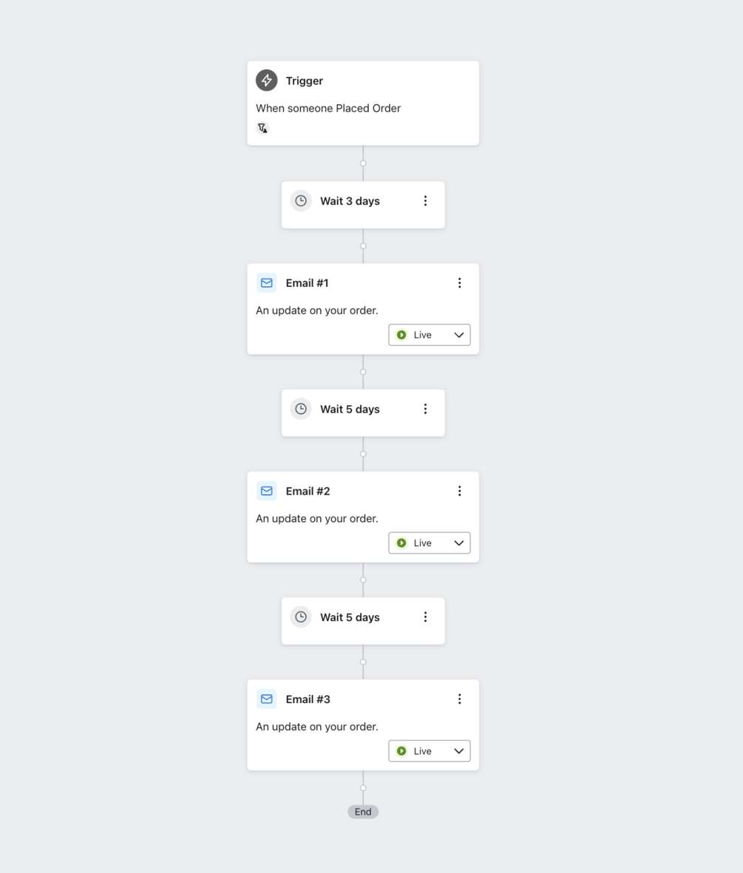This screenshot has width=743, height=873.
Task: Click the Email #3 envelope icon
Action: pos(267,699)
